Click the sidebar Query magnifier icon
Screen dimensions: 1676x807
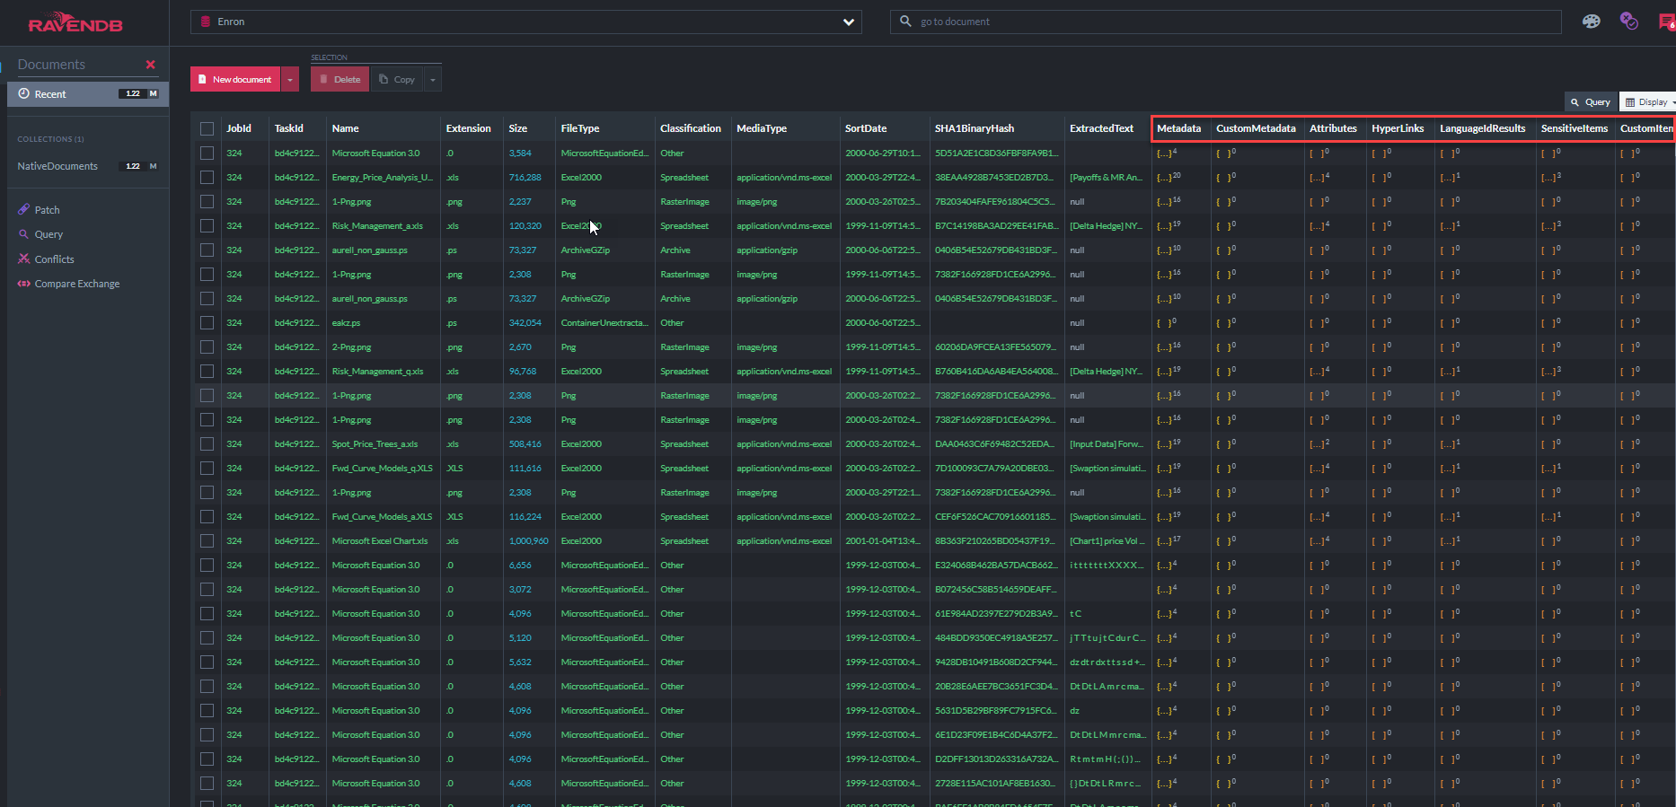(24, 234)
